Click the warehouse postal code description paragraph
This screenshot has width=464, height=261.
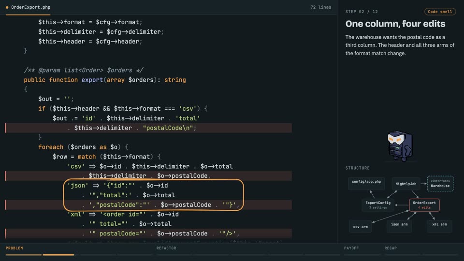(x=400, y=45)
